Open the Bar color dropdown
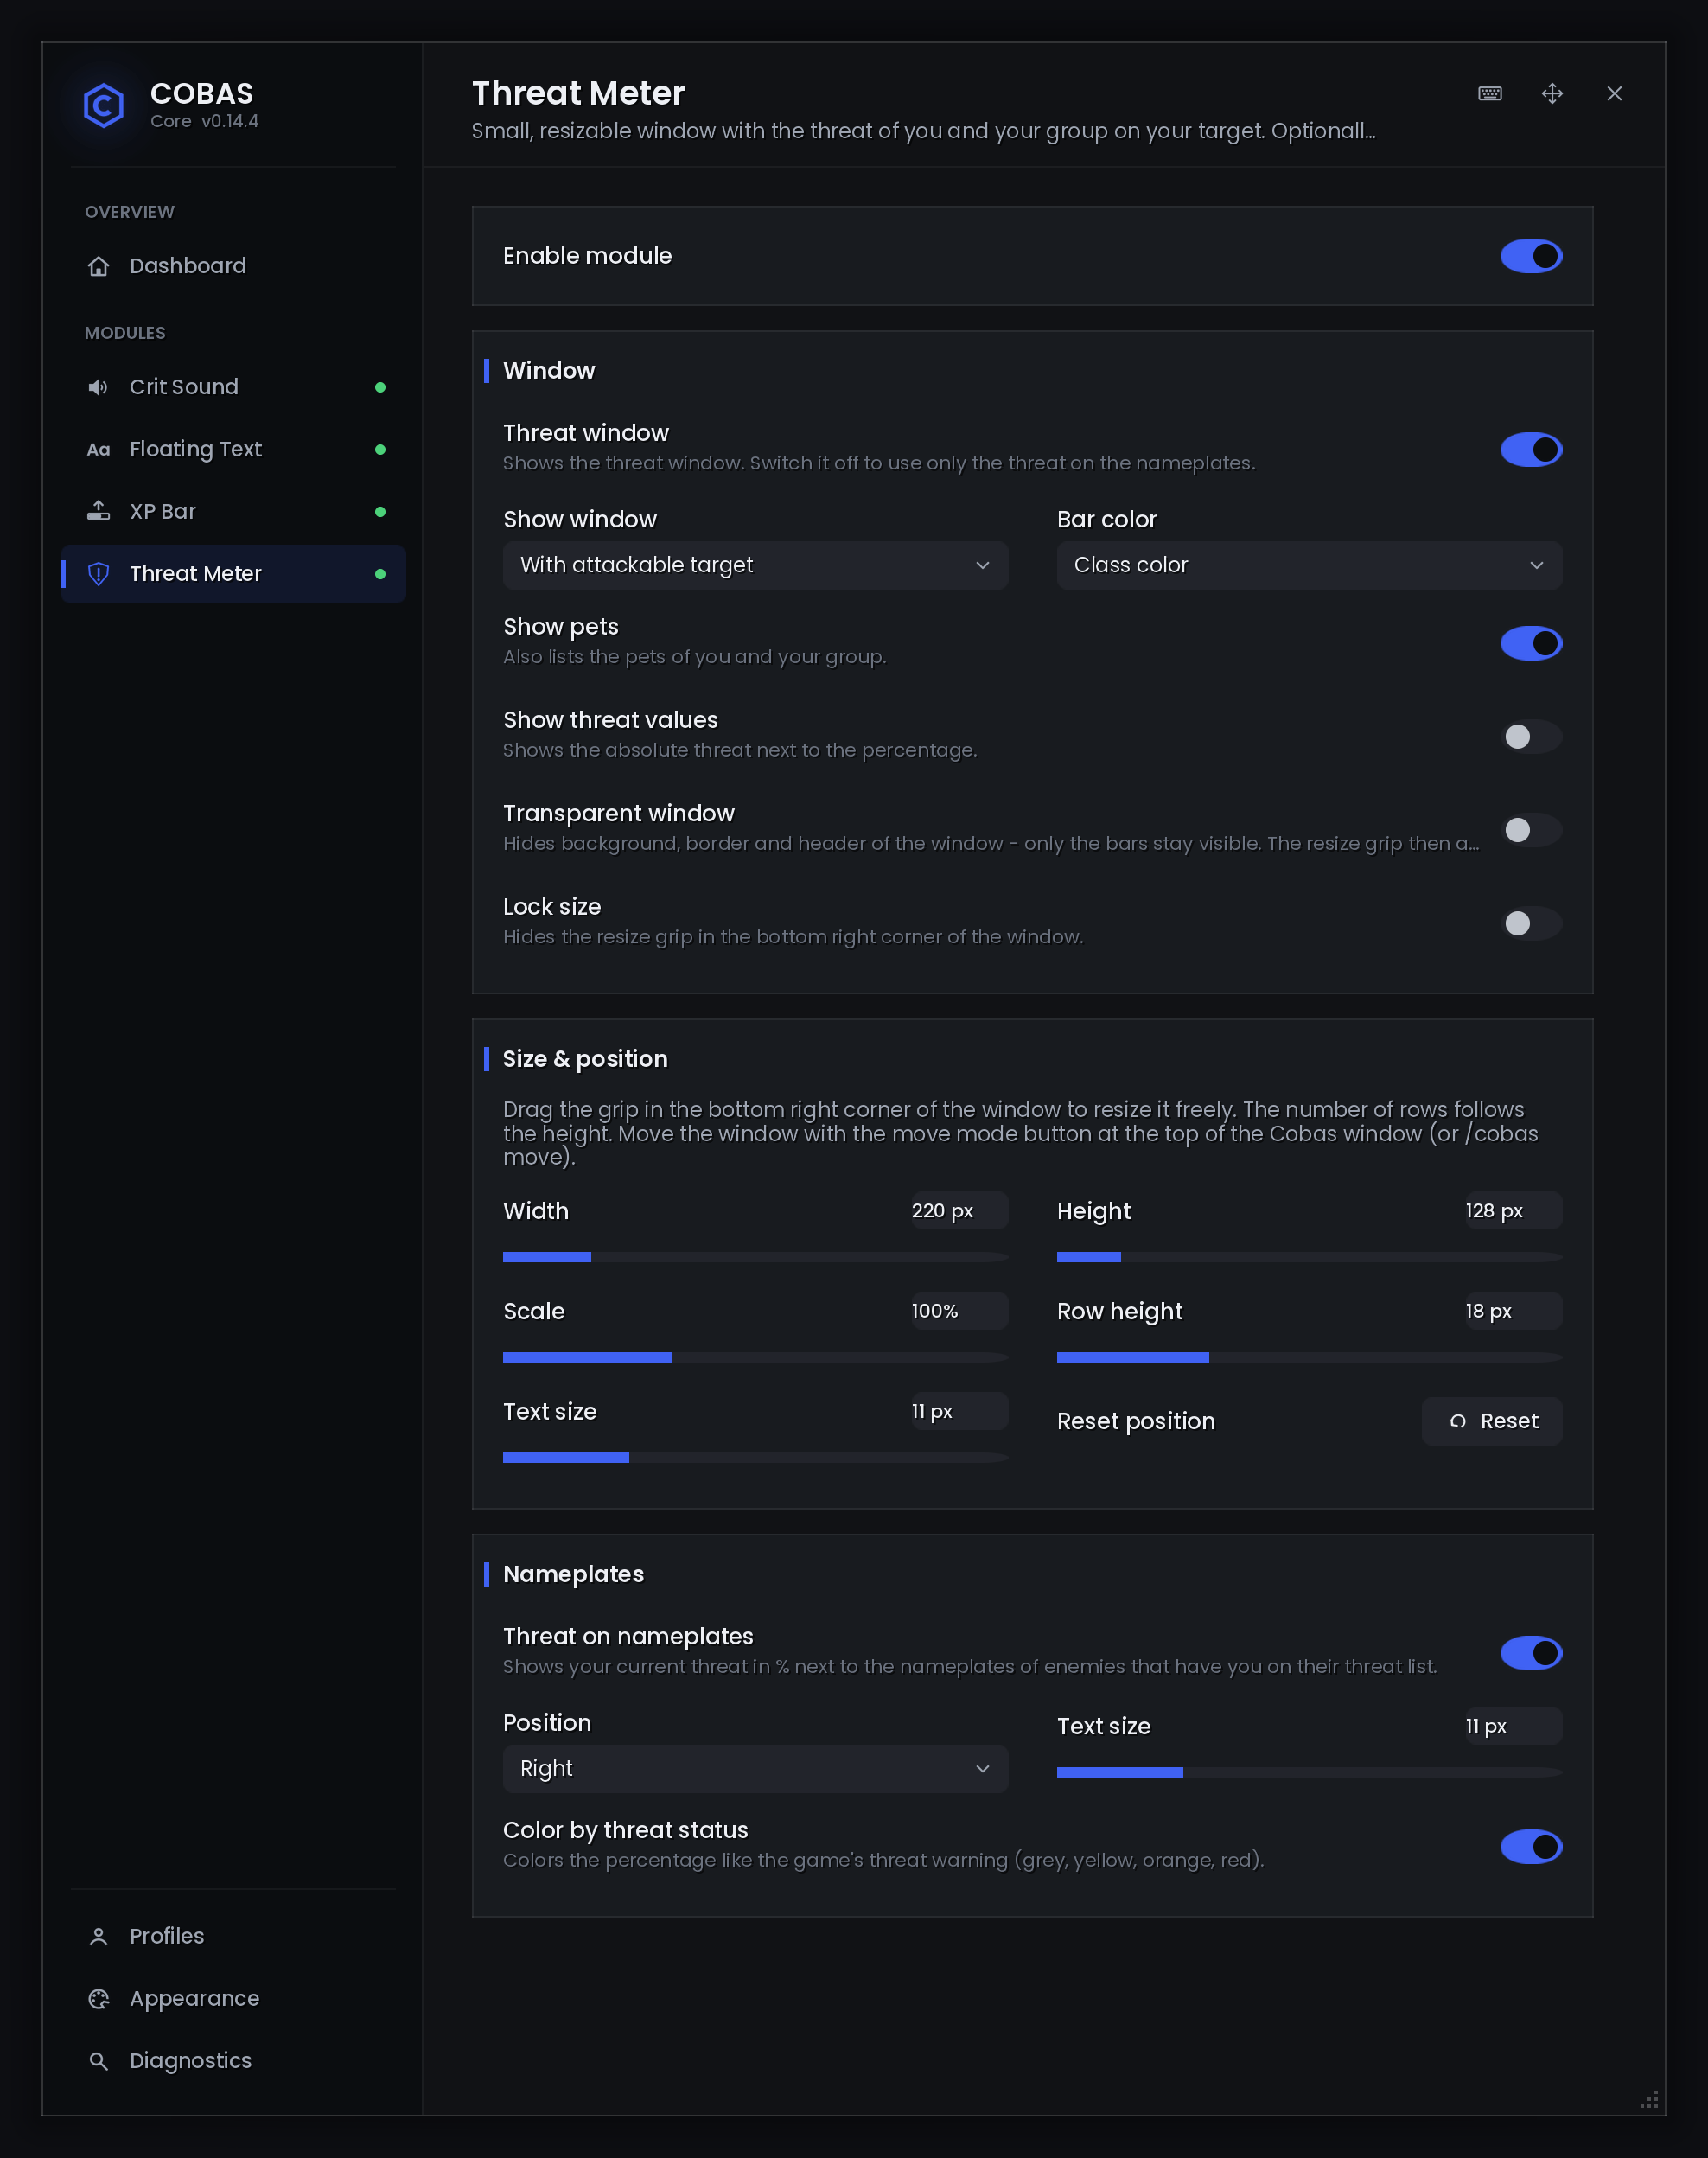Screen dimensions: 1708x2158 (x=1309, y=565)
